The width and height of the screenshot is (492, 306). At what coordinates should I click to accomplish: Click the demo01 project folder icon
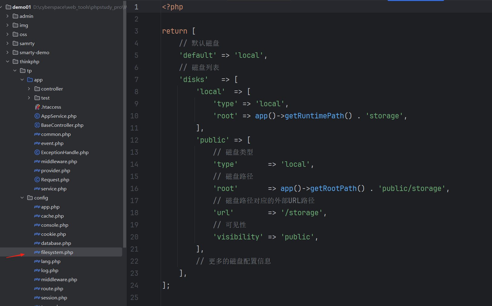coord(8,7)
